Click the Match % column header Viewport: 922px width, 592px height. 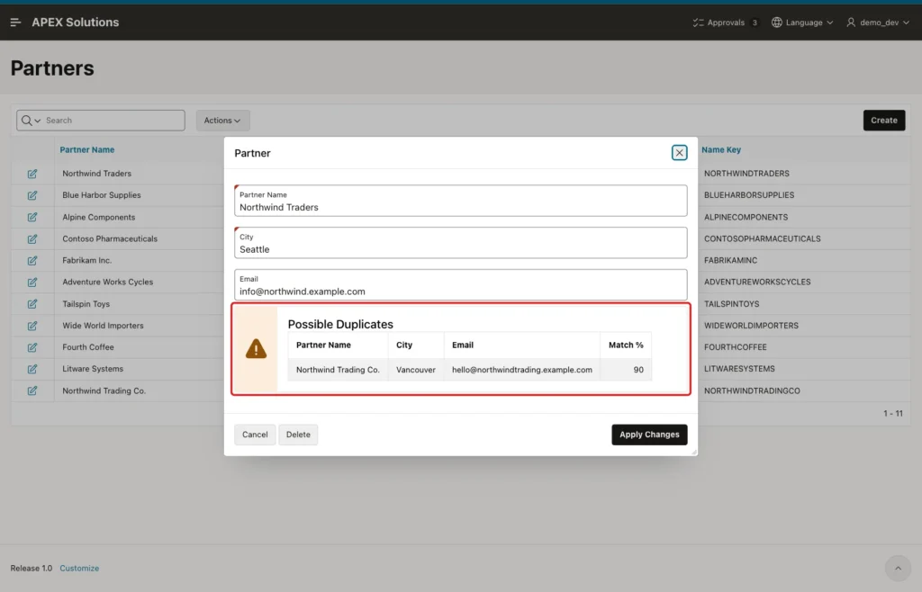[626, 345]
